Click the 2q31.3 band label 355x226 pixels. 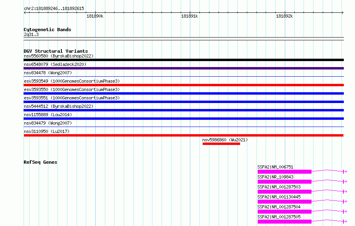coord(31,34)
